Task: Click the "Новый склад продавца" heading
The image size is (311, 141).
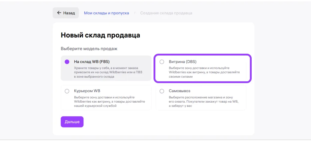Action: 100,35
